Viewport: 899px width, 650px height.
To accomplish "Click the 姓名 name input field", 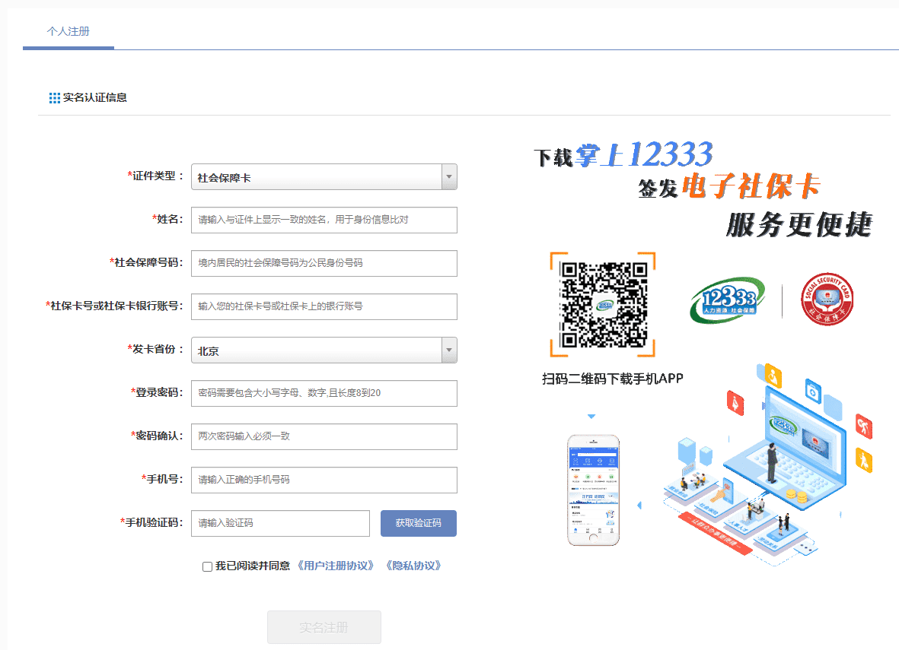I will pyautogui.click(x=324, y=220).
